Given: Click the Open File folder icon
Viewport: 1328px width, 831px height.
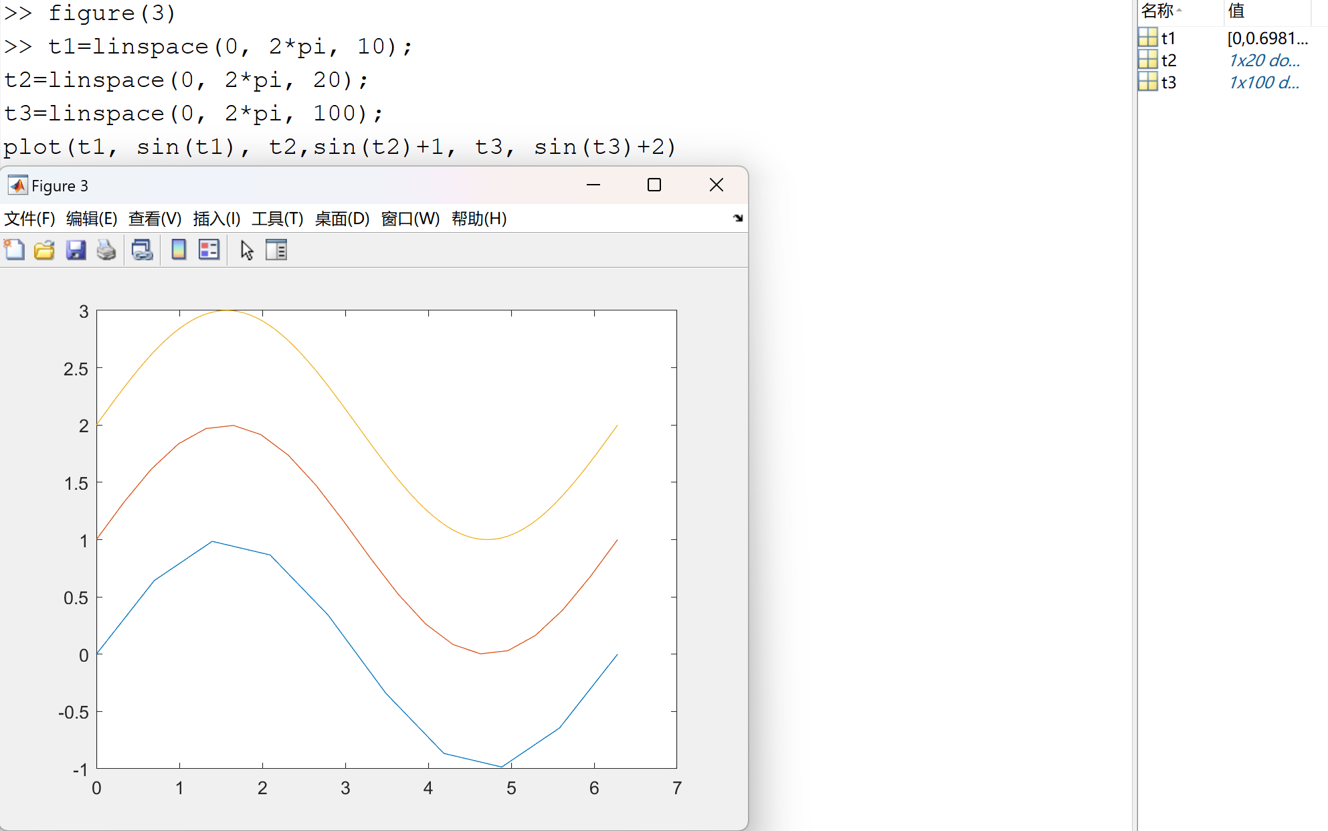Looking at the screenshot, I should click(44, 250).
